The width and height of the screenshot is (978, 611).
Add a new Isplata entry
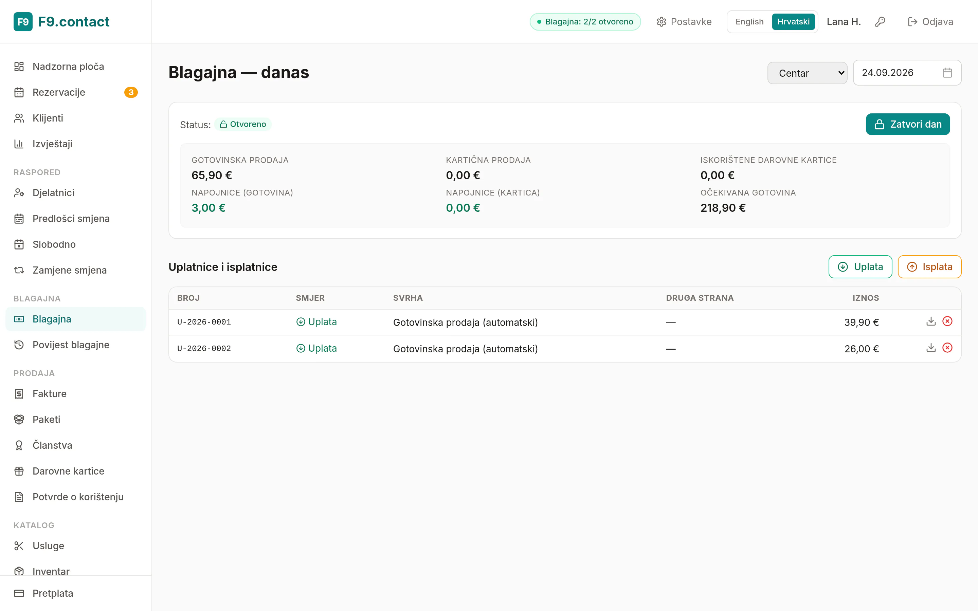(x=929, y=267)
